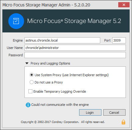This screenshot has height=130, width=132.
Task: Collapse the Proxy and Logging Options triangle
Action: pyautogui.click(x=27, y=63)
